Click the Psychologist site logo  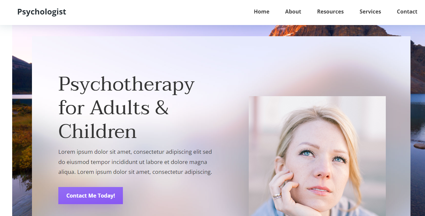coord(42,12)
